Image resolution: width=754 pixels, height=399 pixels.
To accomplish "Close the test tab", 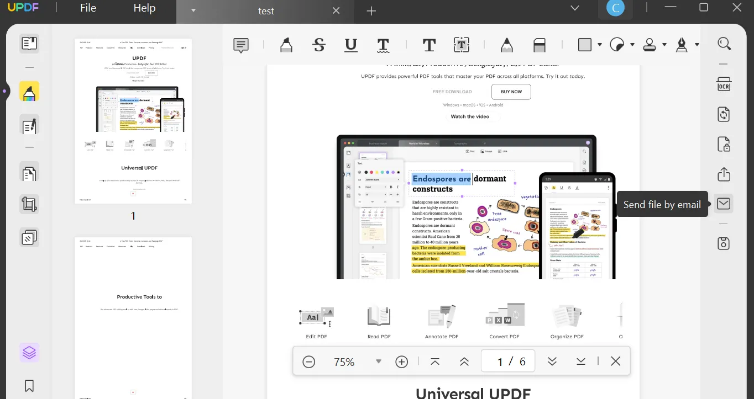I will [x=336, y=10].
